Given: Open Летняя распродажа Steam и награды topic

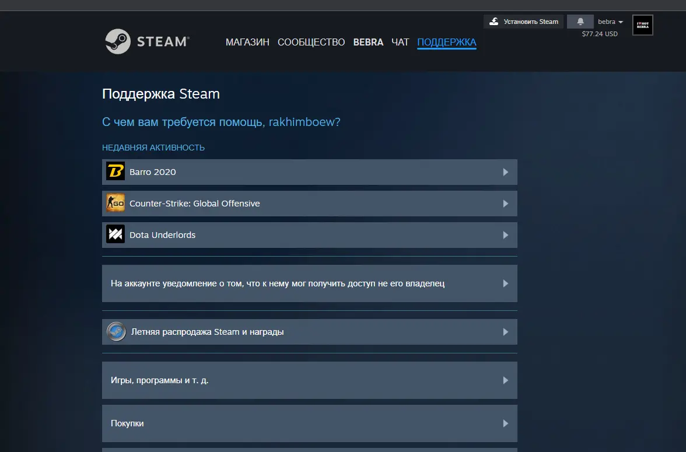Looking at the screenshot, I should pos(309,332).
